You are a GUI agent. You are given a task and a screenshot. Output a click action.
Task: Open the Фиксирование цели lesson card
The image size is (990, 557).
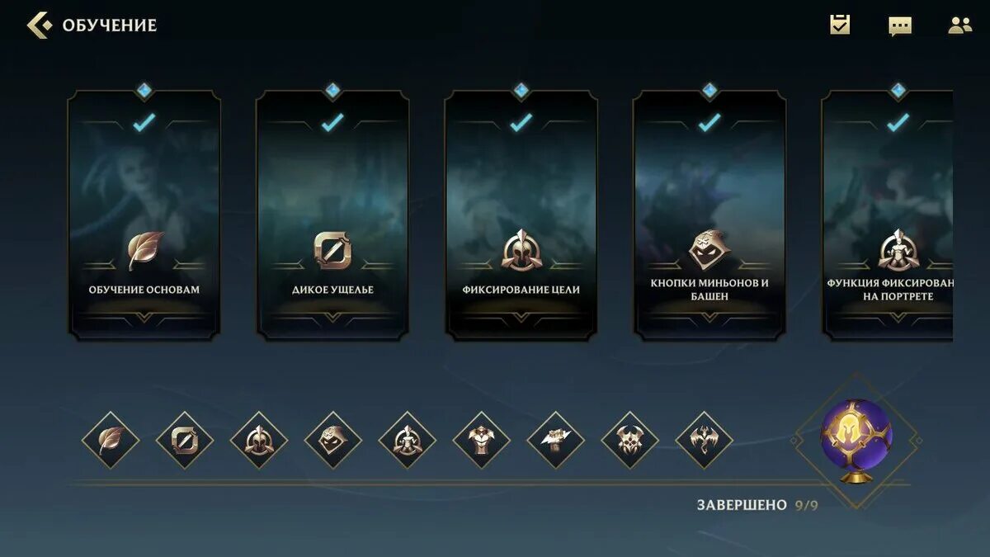coord(521,215)
